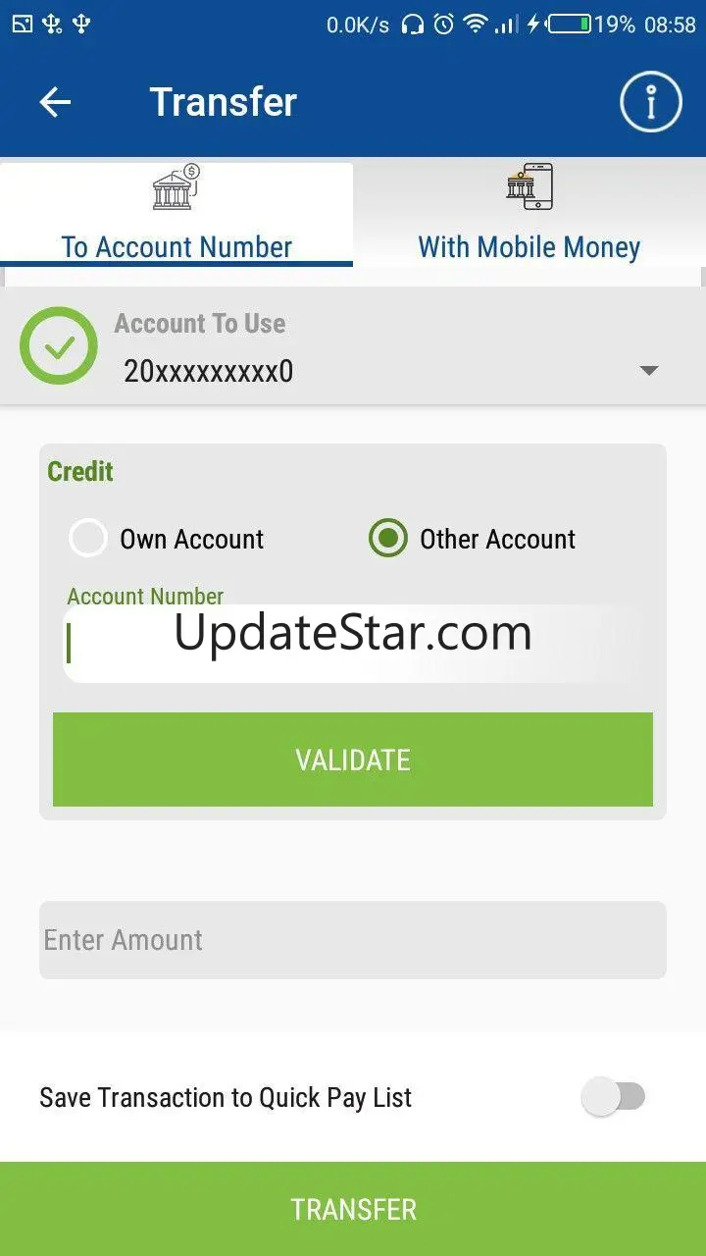Tap the bank building icon
The width and height of the screenshot is (706, 1256).
coord(176,186)
